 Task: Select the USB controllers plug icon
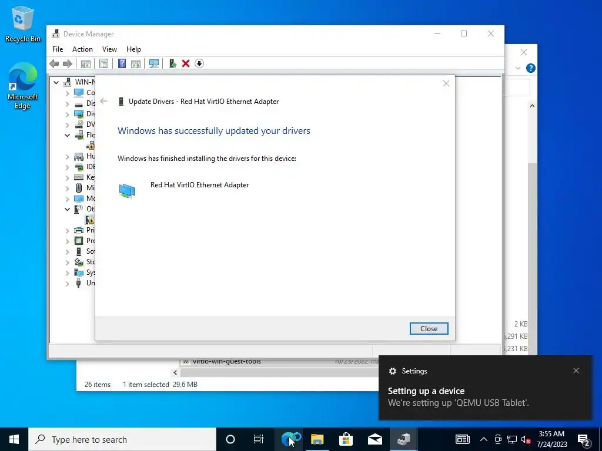pyautogui.click(x=79, y=283)
